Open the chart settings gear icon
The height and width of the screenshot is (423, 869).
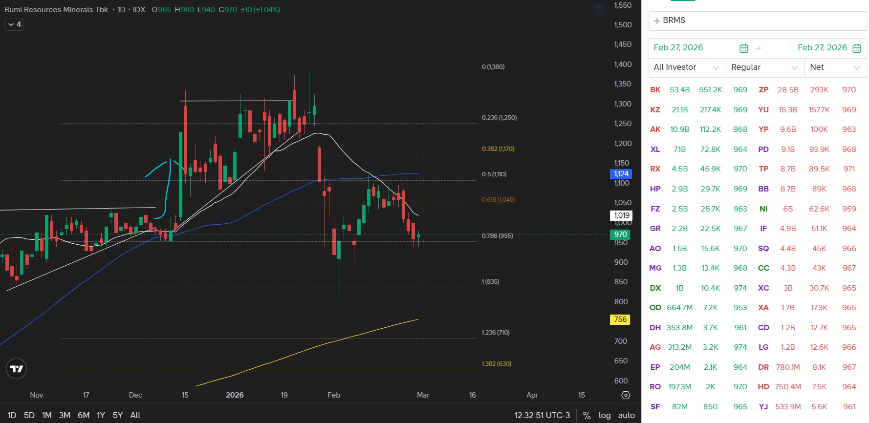tap(626, 395)
